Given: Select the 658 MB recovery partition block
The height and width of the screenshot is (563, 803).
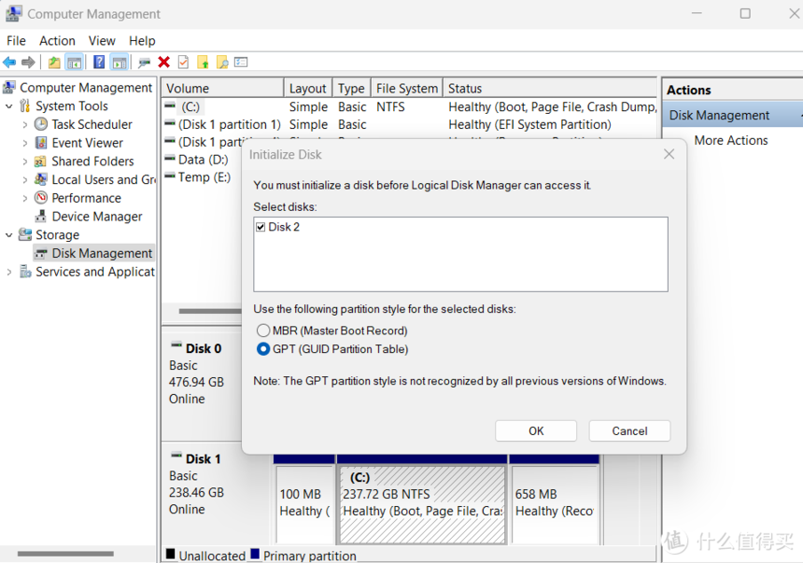Looking at the screenshot, I should 555,504.
